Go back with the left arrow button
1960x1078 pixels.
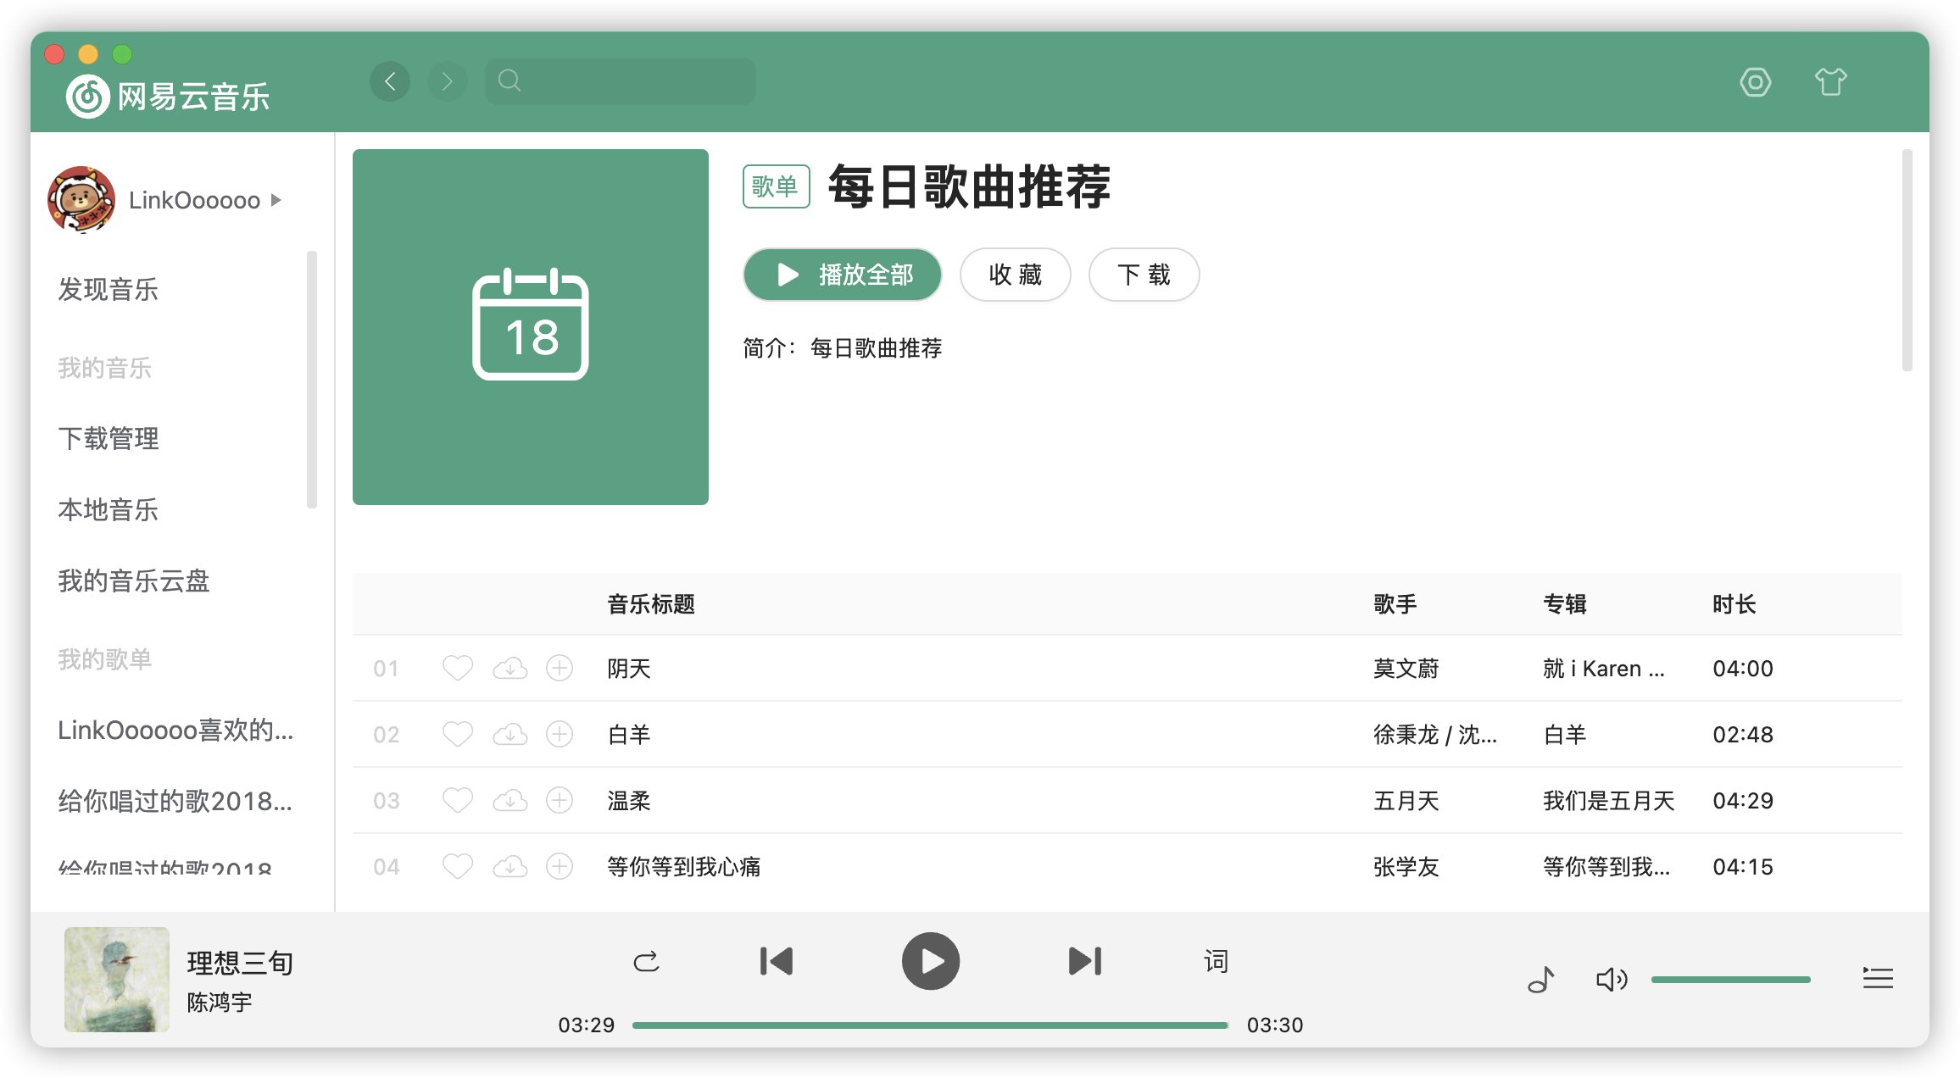click(390, 81)
